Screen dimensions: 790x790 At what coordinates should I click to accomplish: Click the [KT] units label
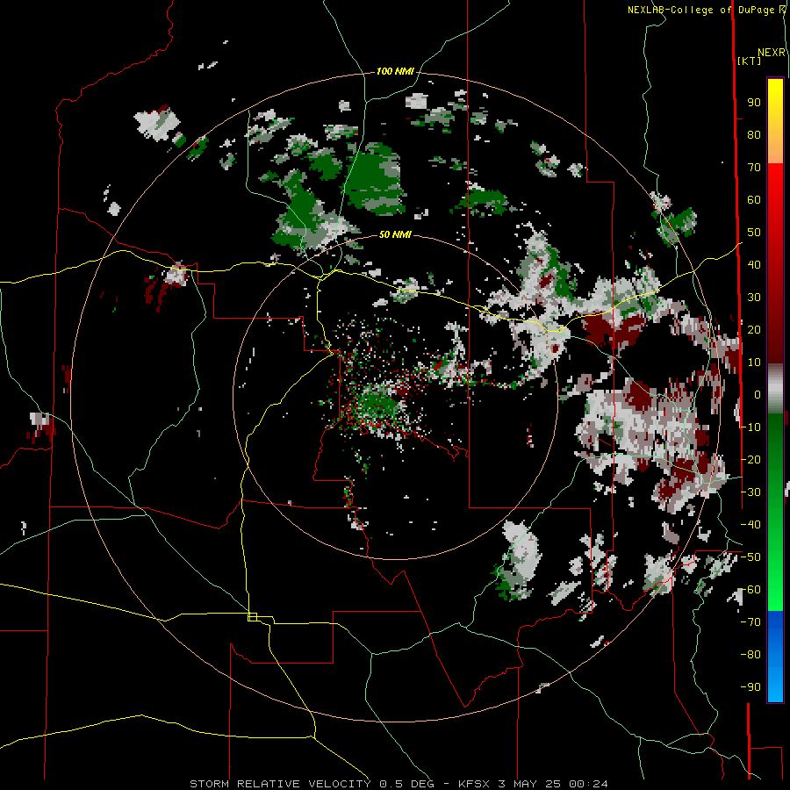point(749,61)
